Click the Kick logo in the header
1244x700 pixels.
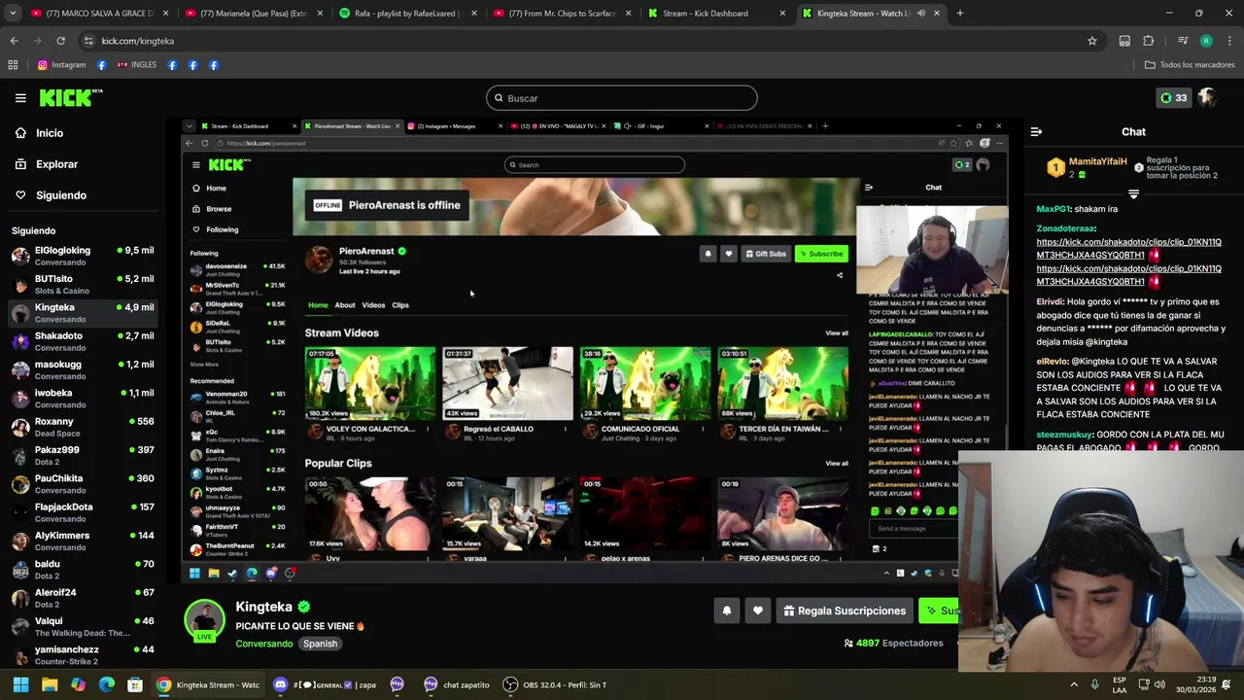click(71, 97)
